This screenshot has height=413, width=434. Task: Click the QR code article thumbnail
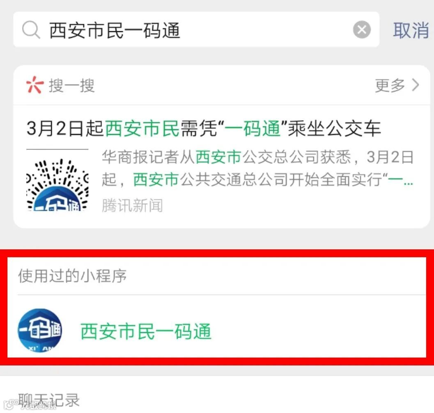coord(57,180)
